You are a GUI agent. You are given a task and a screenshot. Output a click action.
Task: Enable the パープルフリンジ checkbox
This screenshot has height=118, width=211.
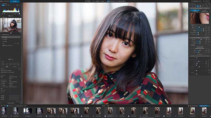(x=196, y=54)
